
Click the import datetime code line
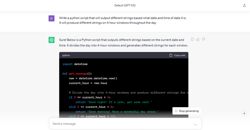click(75, 64)
